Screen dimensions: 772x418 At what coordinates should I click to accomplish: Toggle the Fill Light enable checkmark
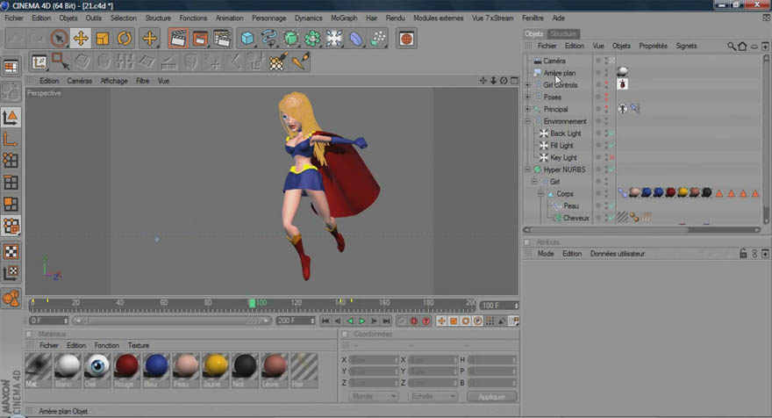point(612,146)
